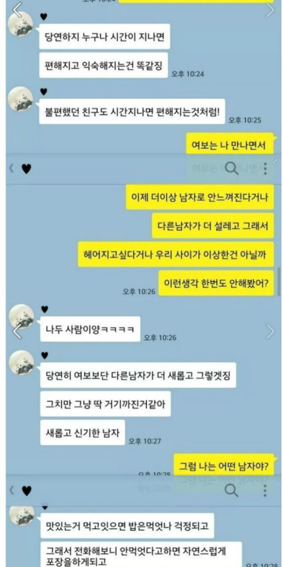Image resolution: width=283 pixels, height=567 pixels.
Task: Select the white bubble 새롭고 신기한 남자
Action: tap(82, 432)
